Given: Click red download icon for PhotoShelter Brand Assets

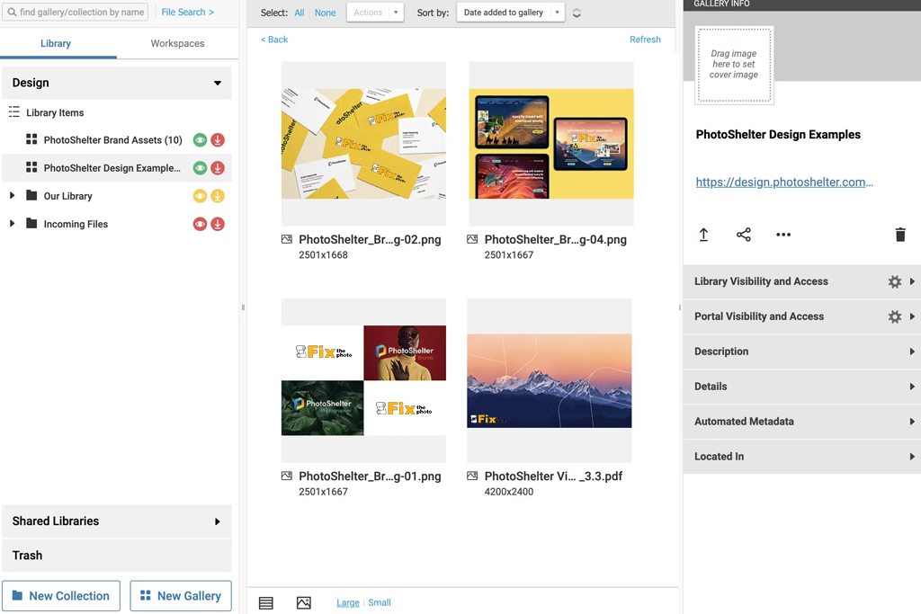Looking at the screenshot, I should (218, 140).
